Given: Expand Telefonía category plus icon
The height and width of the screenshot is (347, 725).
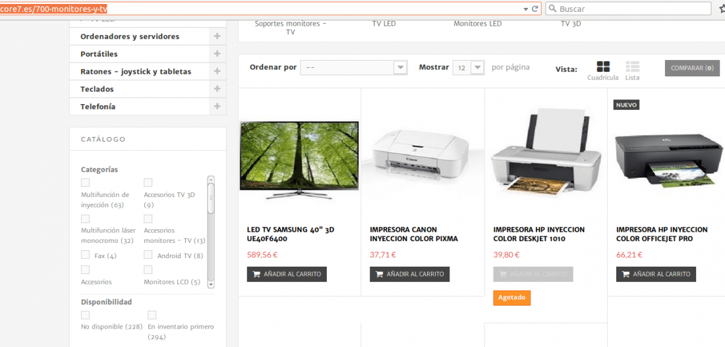Looking at the screenshot, I should point(217,107).
